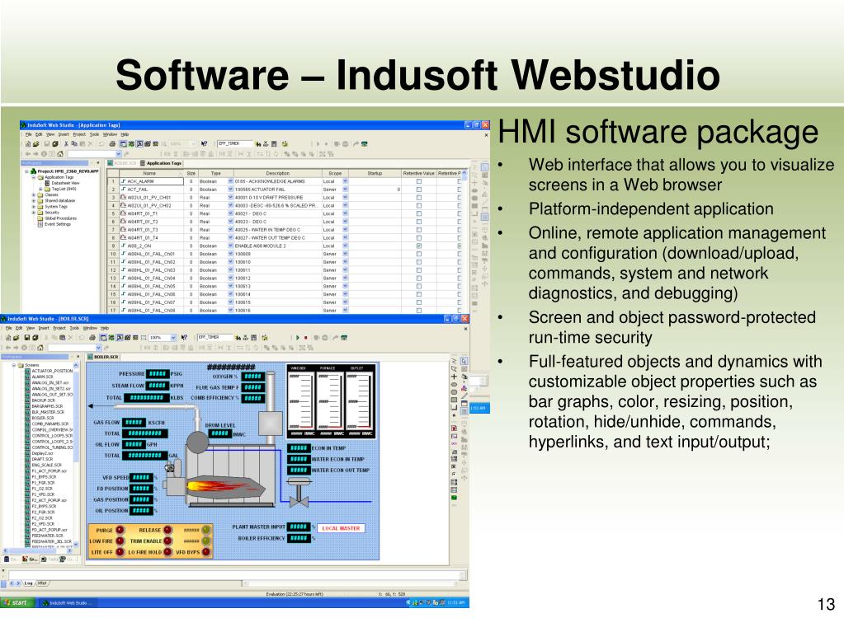This screenshot has height=618, width=844.
Task: Click Back arrow in BOILER.SCR navigation toolbar
Action: (x=8, y=348)
